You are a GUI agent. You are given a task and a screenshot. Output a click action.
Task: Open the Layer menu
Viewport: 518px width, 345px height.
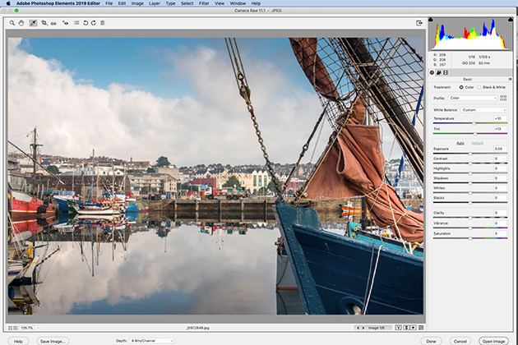click(155, 3)
